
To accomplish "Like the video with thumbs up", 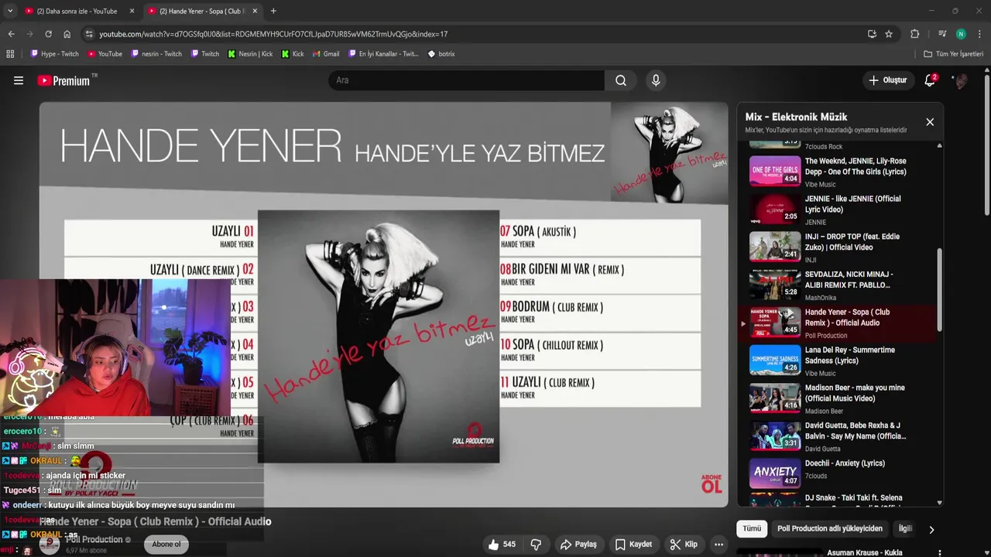I will point(501,545).
